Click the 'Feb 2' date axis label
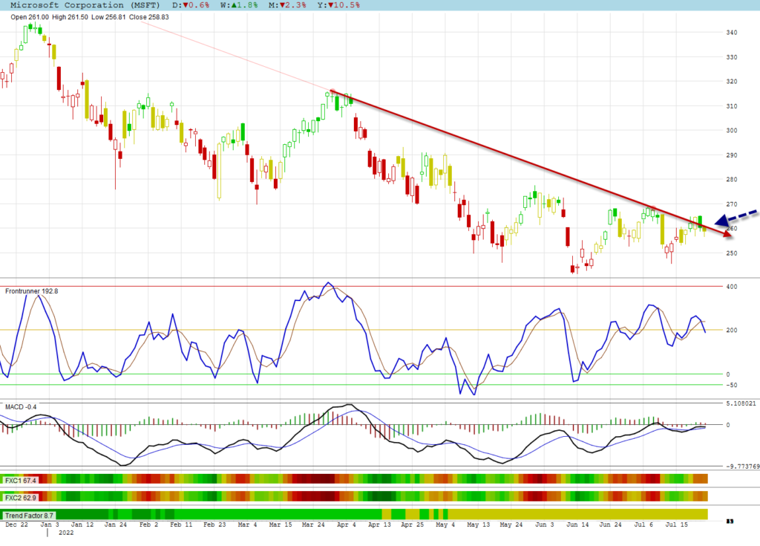This screenshot has width=760, height=546. point(148,524)
